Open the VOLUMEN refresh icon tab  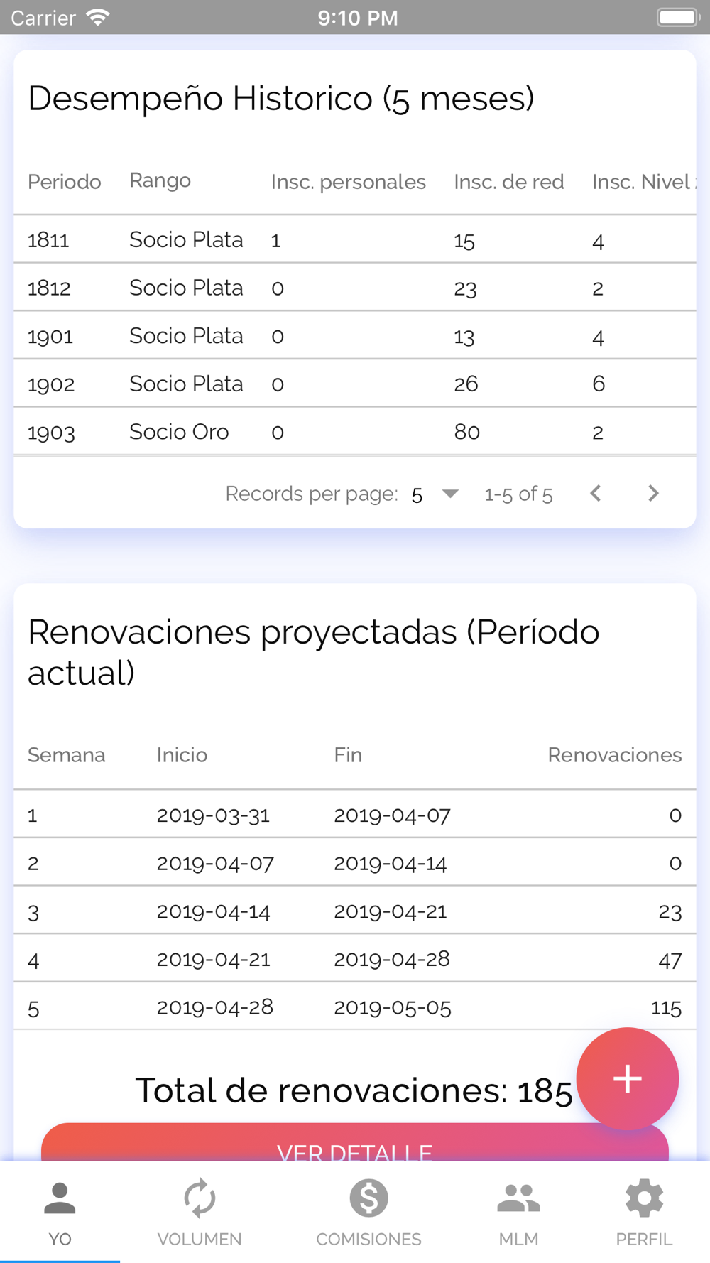pos(200,1198)
